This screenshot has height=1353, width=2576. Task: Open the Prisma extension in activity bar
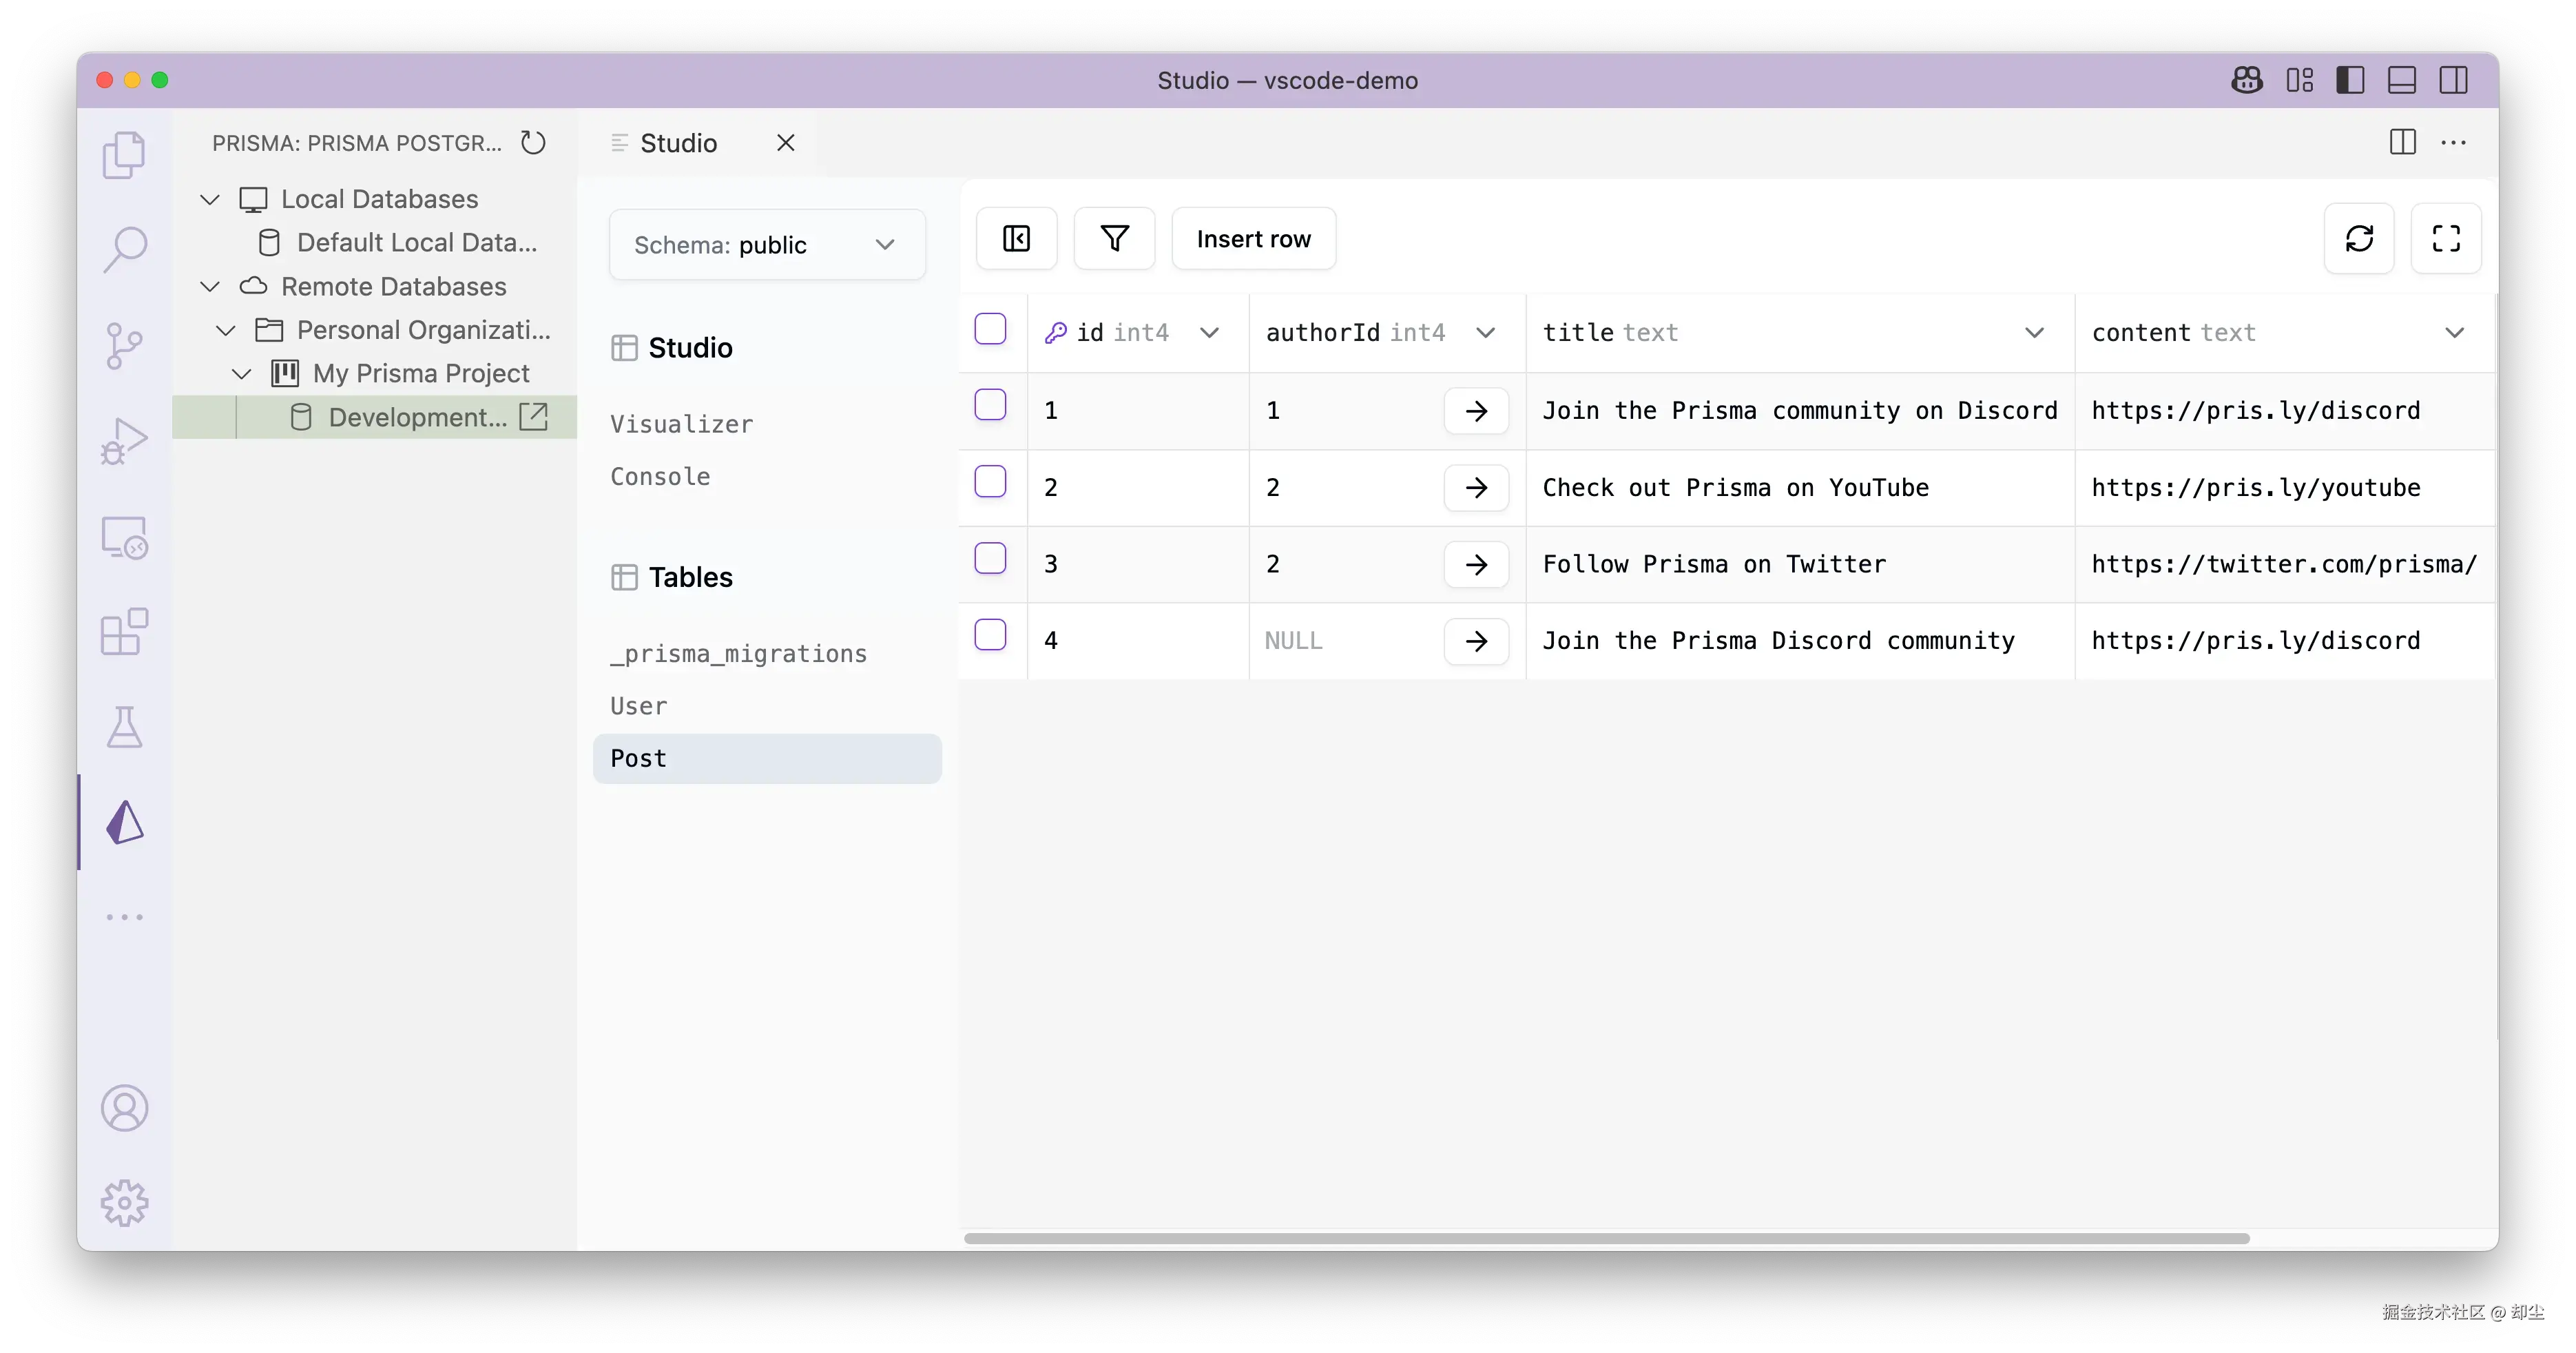tap(125, 822)
